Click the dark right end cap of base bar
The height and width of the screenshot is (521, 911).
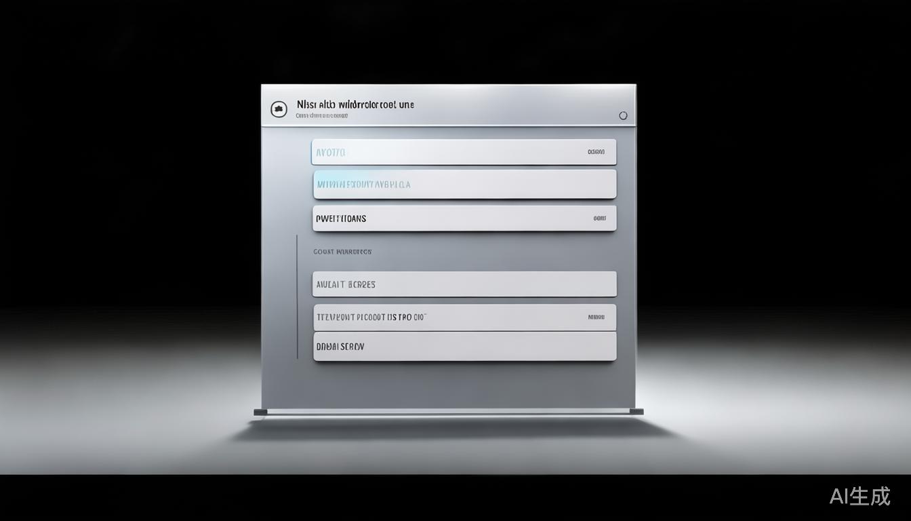tap(636, 412)
